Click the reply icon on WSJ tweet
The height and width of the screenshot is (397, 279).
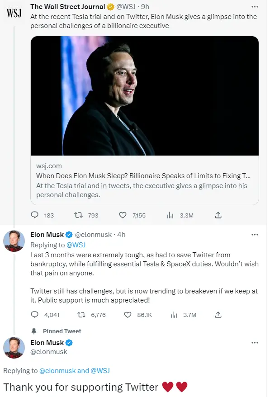[x=34, y=215]
